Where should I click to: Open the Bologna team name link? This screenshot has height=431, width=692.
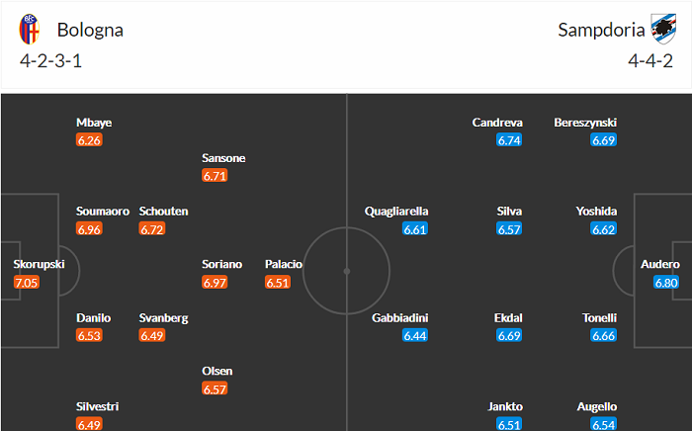click(90, 30)
